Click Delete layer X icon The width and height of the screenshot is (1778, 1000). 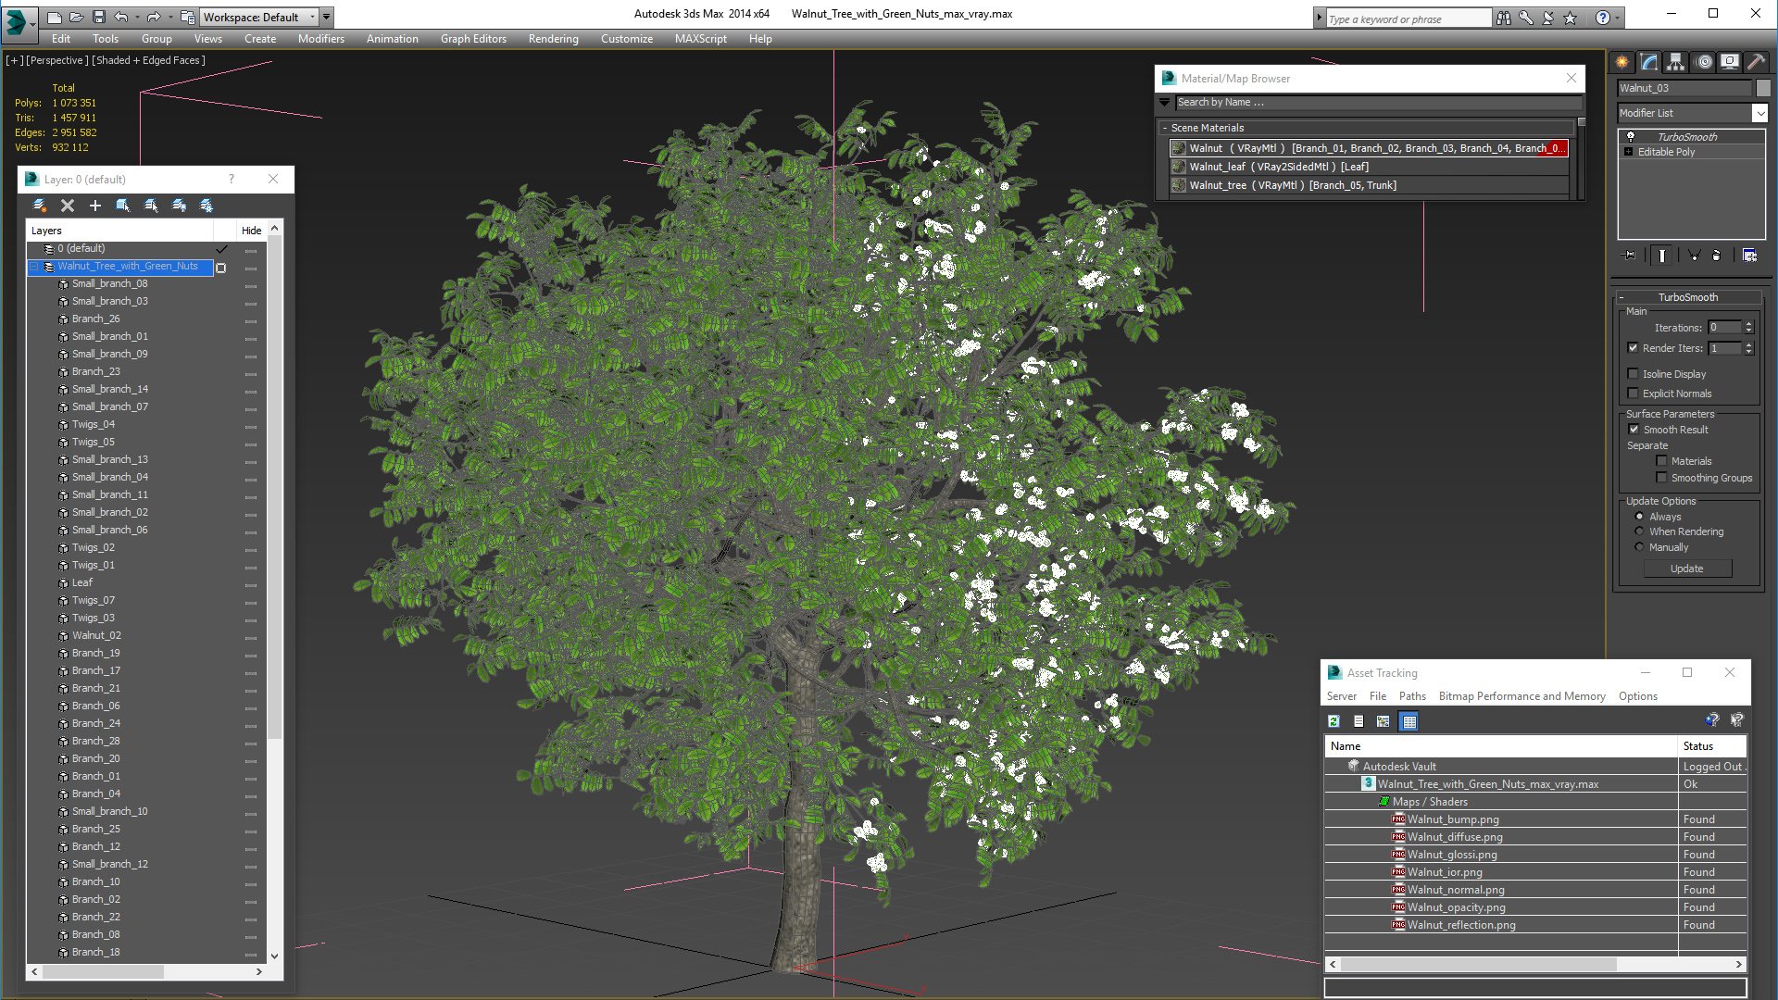68,206
